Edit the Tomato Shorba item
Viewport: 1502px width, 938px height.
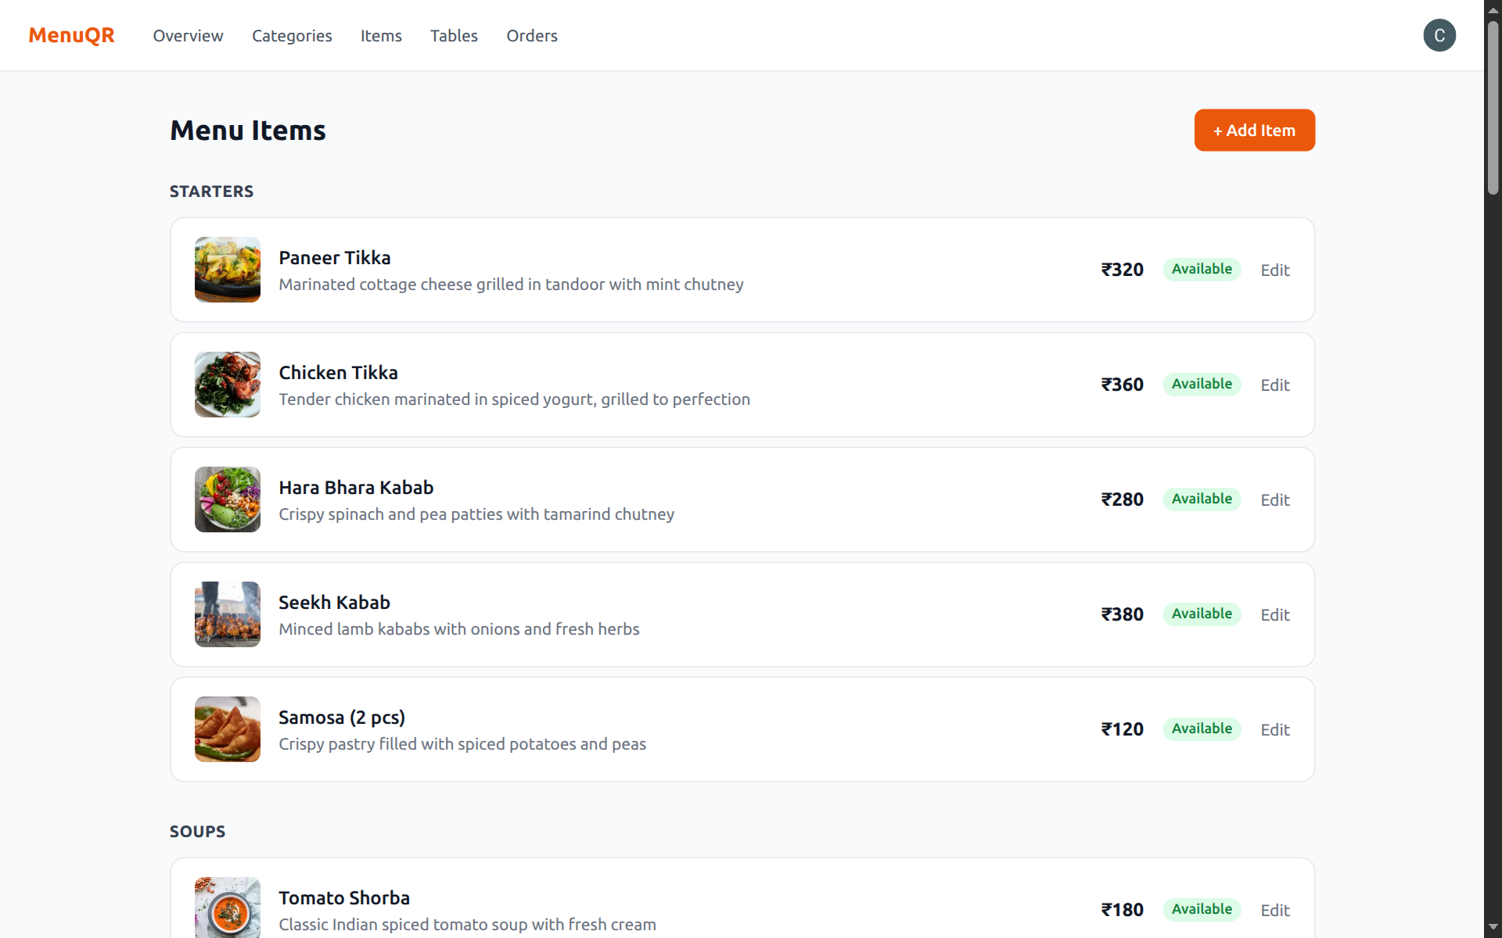point(1274,910)
